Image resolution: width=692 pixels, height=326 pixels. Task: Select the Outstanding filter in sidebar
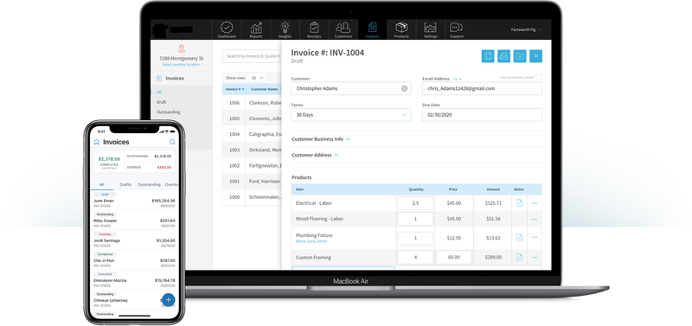(168, 112)
